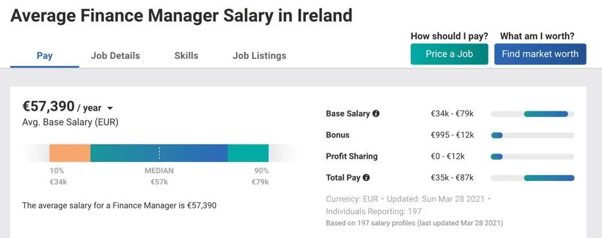Click the blue middle segment of salary bar

159,154
